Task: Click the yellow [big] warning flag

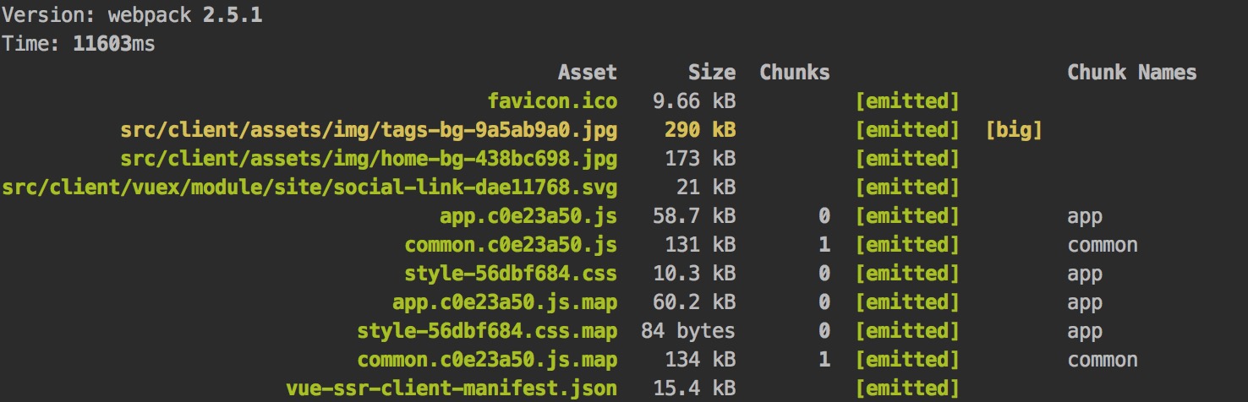Action: pyautogui.click(x=1014, y=130)
